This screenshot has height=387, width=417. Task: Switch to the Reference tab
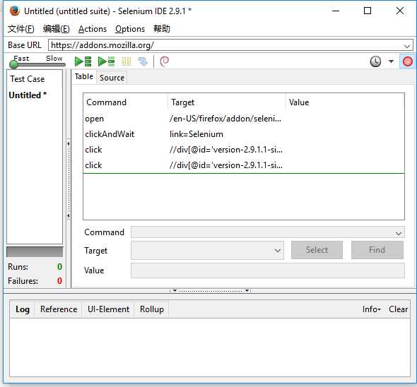click(x=59, y=309)
